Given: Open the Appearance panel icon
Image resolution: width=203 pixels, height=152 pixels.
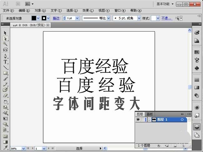Looking at the screenshot, I should [197, 107].
